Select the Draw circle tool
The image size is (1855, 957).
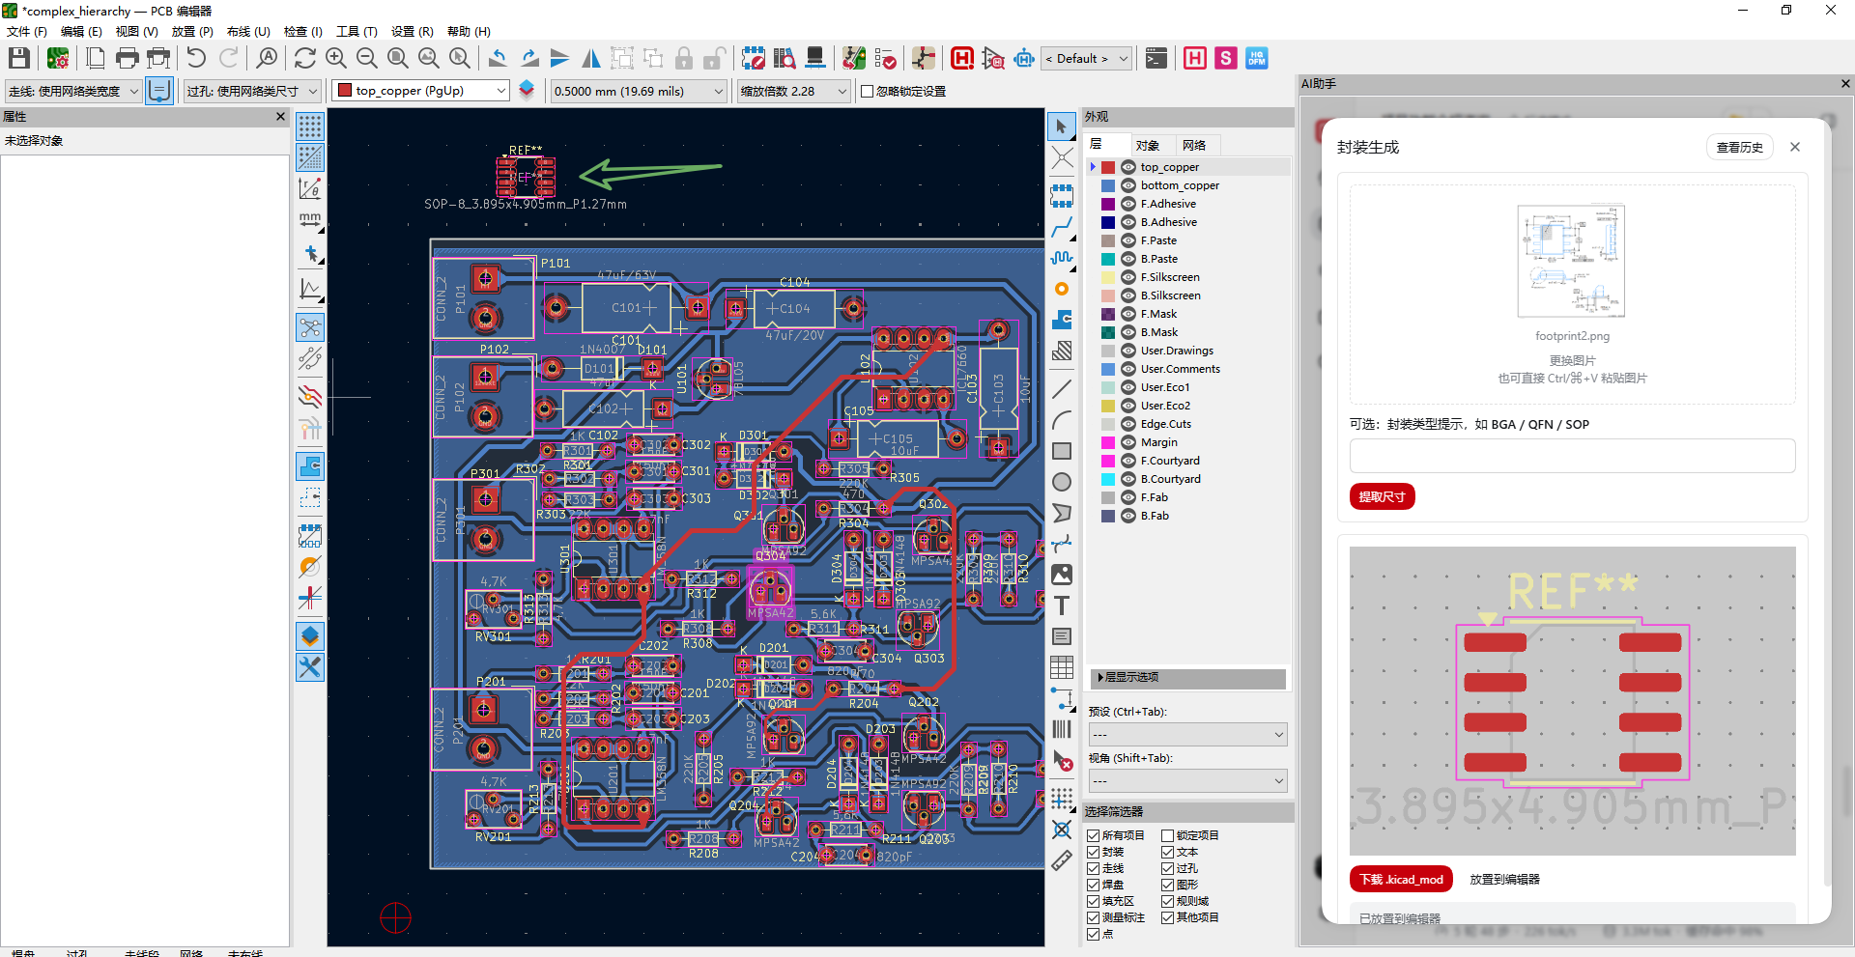click(x=1062, y=482)
